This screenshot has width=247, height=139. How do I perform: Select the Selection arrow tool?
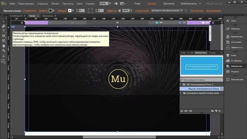click(3, 21)
